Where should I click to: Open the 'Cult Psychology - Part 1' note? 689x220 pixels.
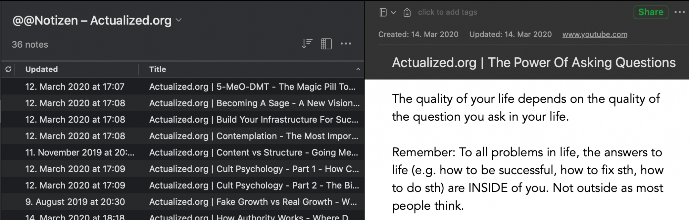pyautogui.click(x=183, y=169)
